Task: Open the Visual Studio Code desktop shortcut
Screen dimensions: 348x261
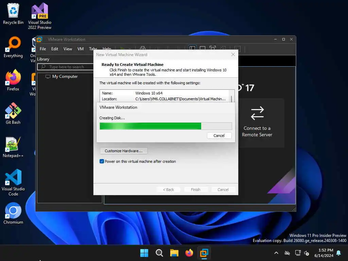Action: (13, 182)
